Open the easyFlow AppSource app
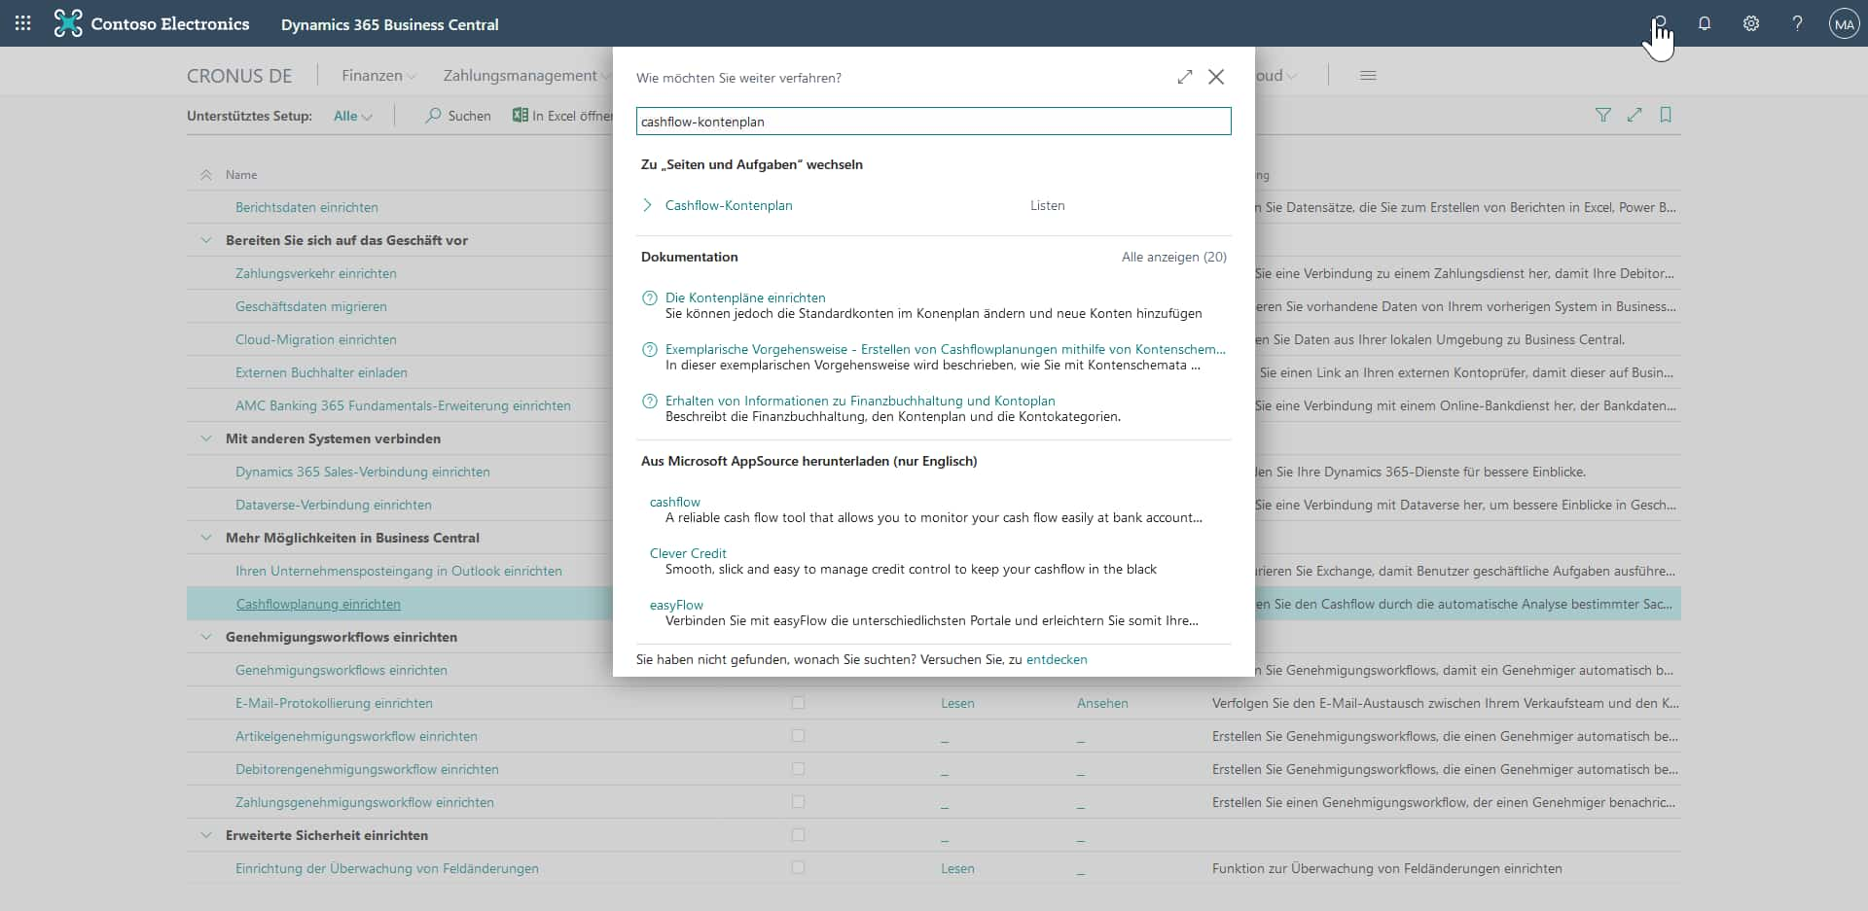Screen dimensions: 1868x911 (676, 605)
